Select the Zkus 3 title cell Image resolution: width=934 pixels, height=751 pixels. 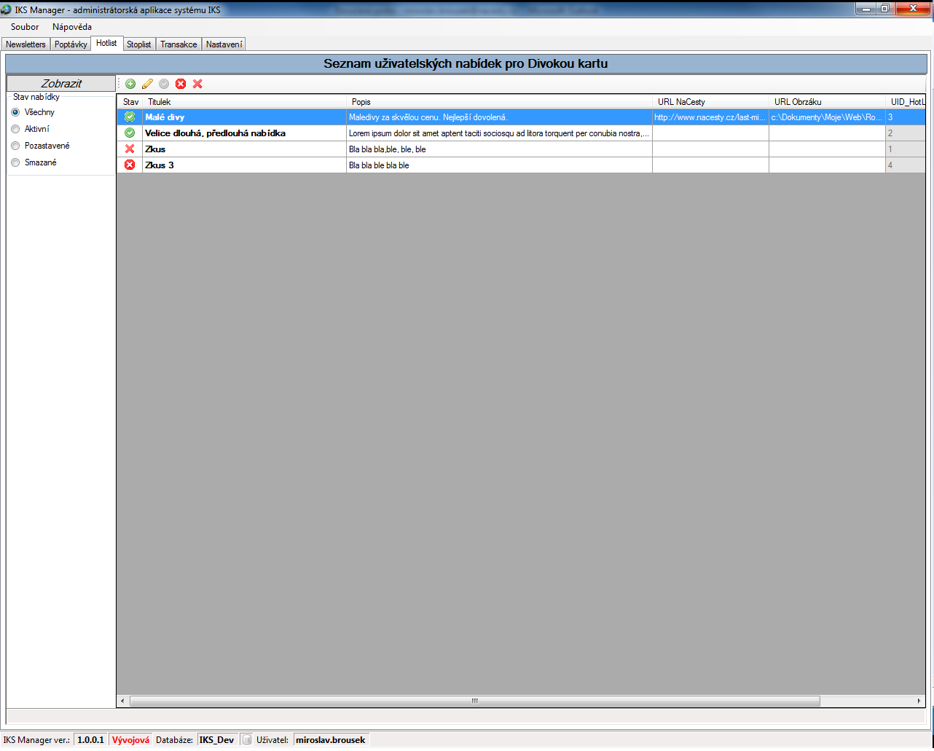point(244,165)
